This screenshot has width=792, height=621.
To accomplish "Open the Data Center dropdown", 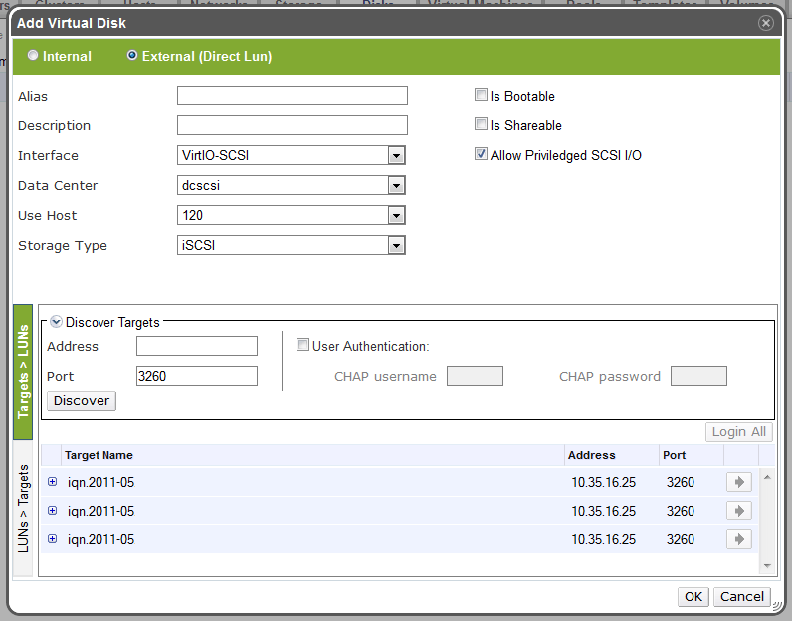I will click(x=396, y=186).
